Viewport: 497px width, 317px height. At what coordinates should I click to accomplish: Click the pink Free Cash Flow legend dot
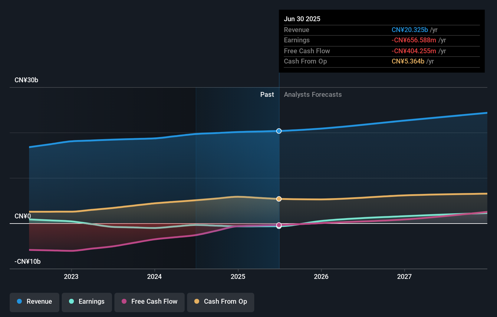tap(124, 302)
